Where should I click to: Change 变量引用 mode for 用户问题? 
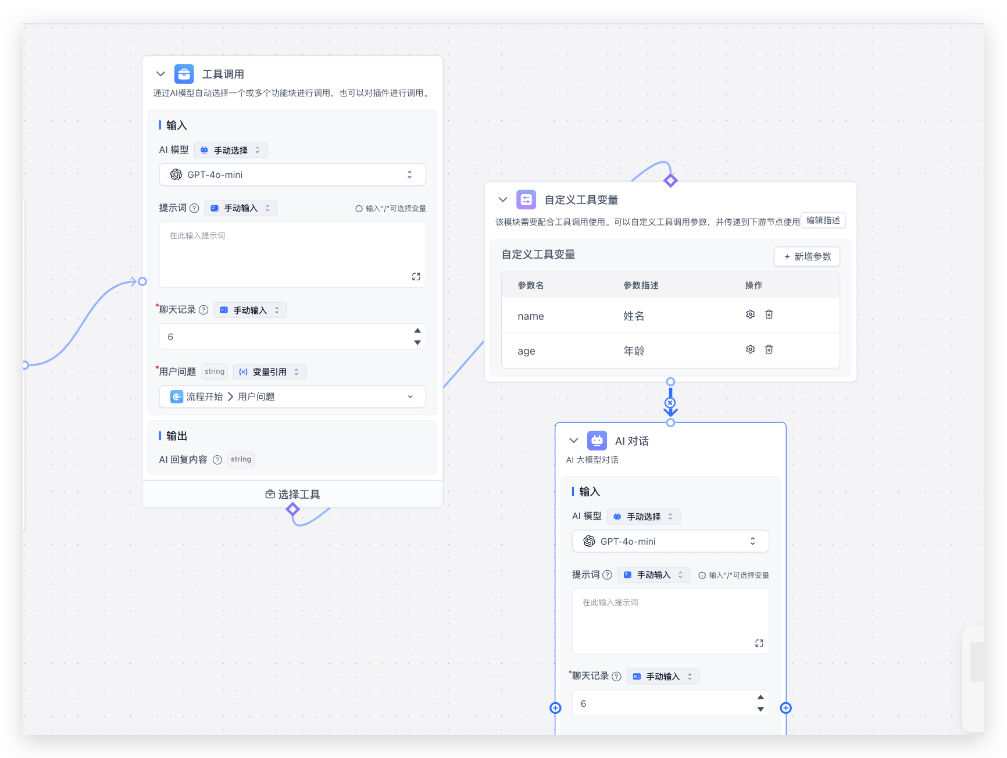coord(270,372)
